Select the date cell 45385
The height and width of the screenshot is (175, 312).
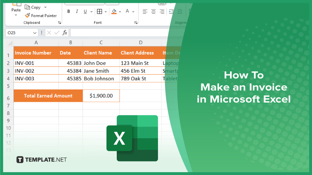(71, 78)
